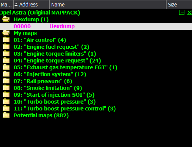Select "Engine fuel request" (2) entry

(51, 47)
